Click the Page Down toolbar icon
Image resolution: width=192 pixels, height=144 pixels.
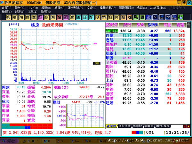click(168, 17)
